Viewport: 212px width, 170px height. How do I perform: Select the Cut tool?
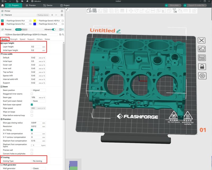click(x=153, y=11)
